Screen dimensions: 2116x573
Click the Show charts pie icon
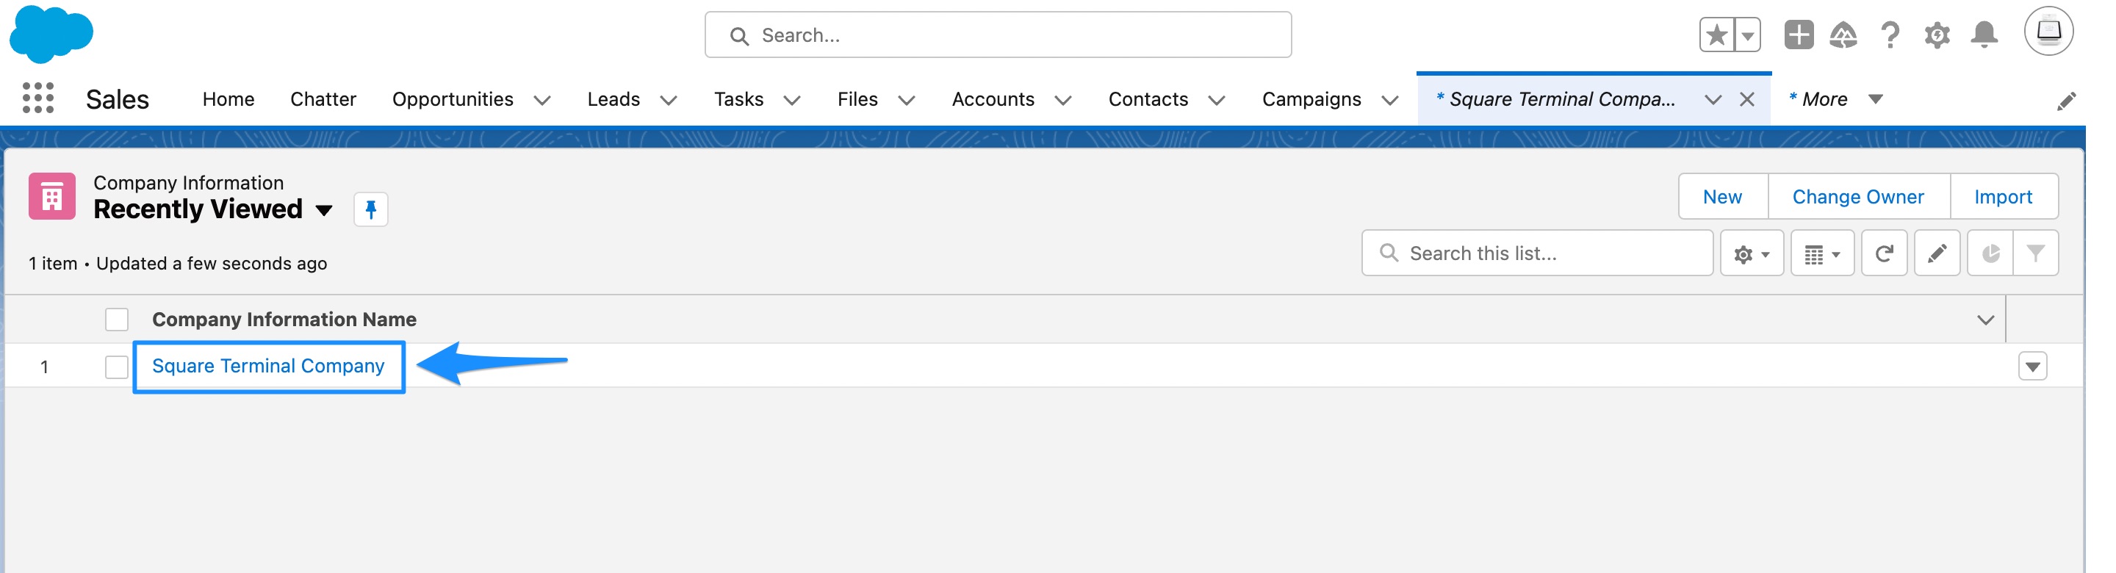(x=1990, y=253)
